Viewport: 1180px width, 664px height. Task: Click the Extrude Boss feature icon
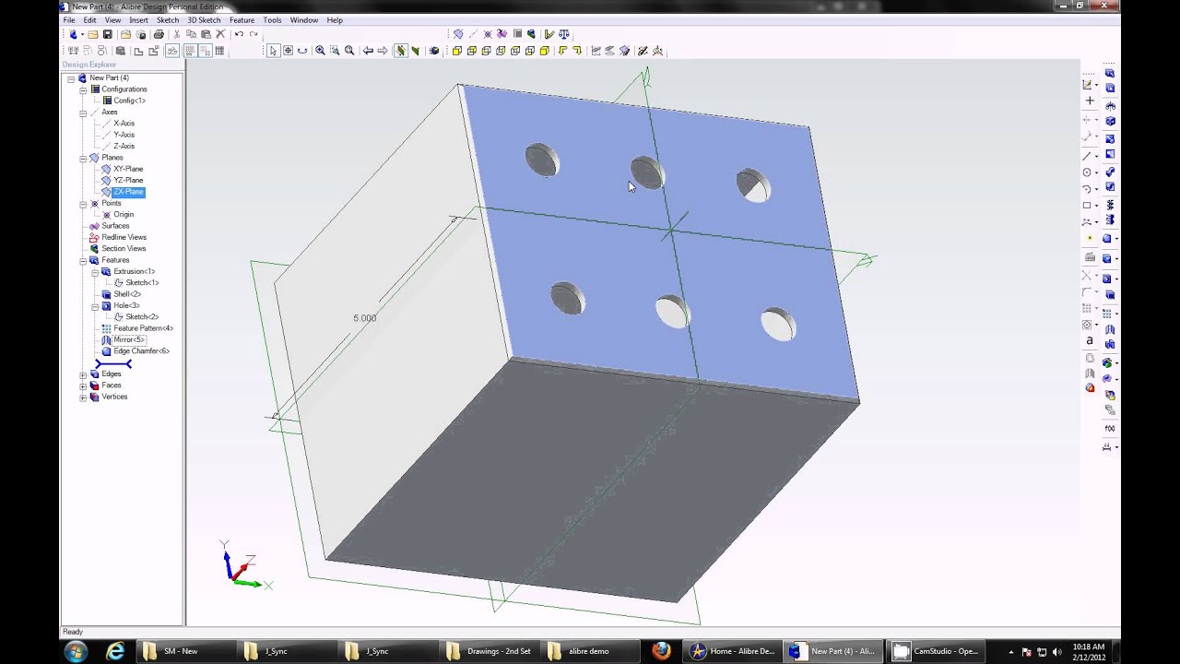1110,73
